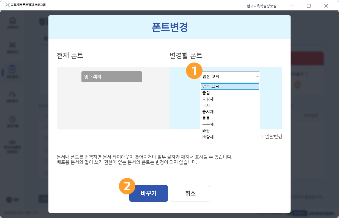Screen dimensions: 339x218
Task: Click the 교육기관 폰트점검 프로그램 logo icon
Action: tap(6, 5)
